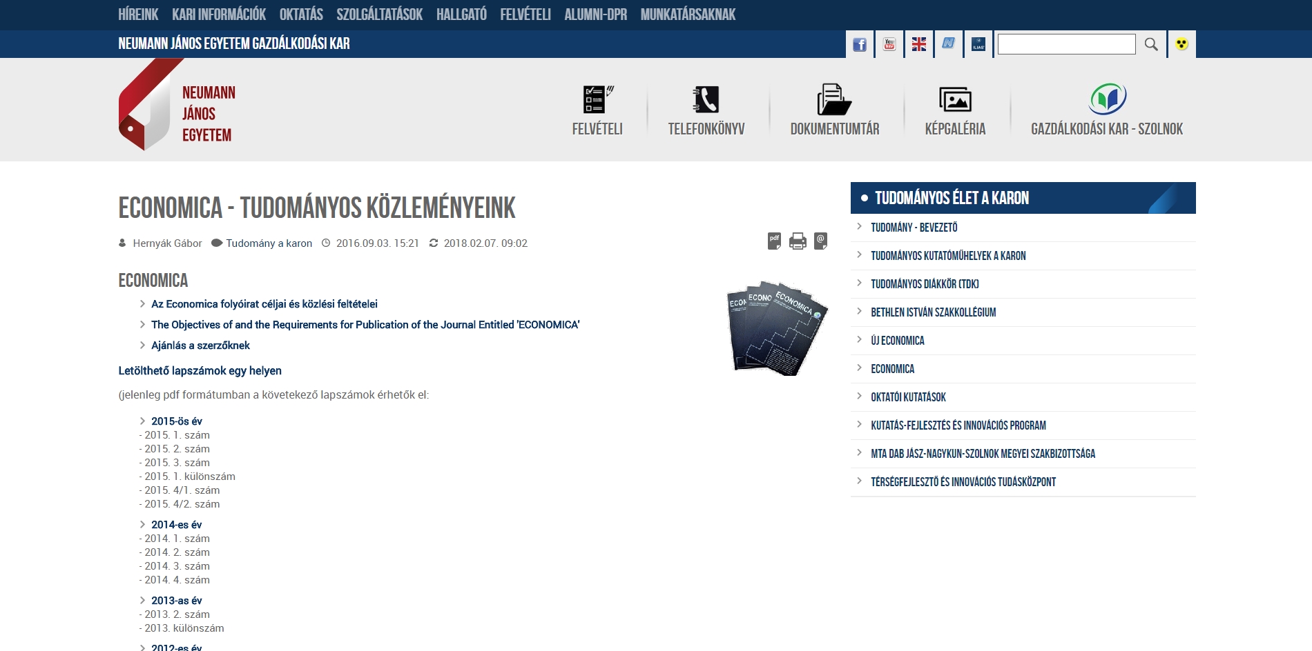Open Térségfejlesztő és innovációs tudásközpont link
The width and height of the screenshot is (1312, 651).
coord(963,482)
